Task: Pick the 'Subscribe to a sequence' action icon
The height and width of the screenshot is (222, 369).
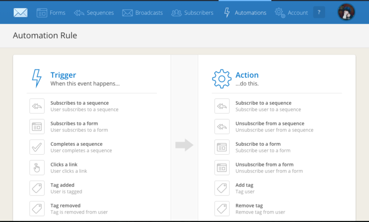Action: pyautogui.click(x=222, y=106)
